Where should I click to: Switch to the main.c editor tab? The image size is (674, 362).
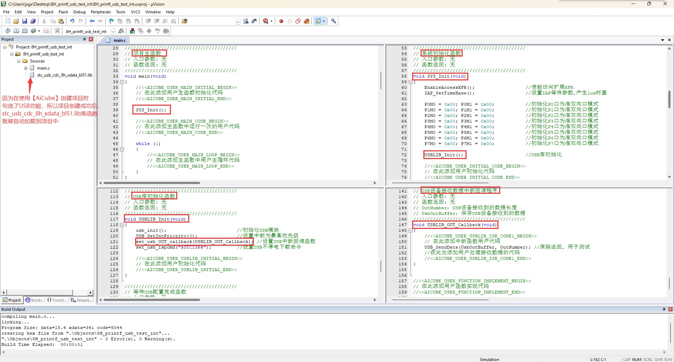point(117,40)
